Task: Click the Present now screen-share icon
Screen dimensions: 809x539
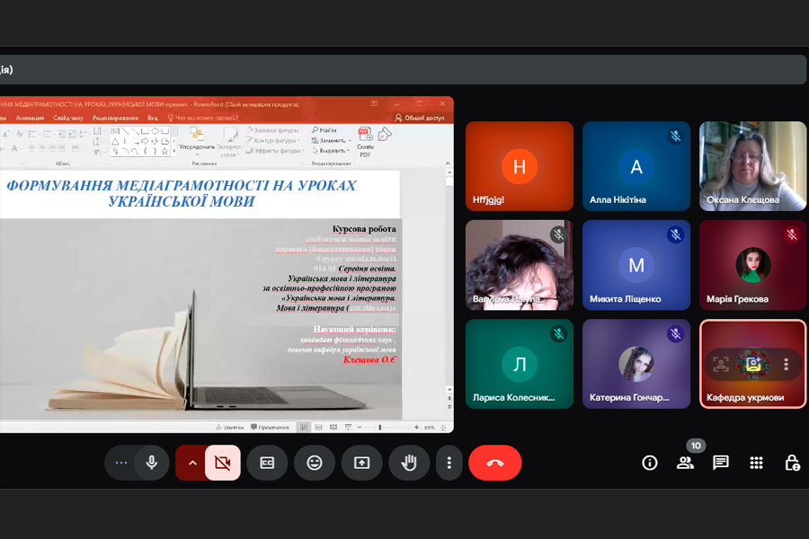Action: 361,463
